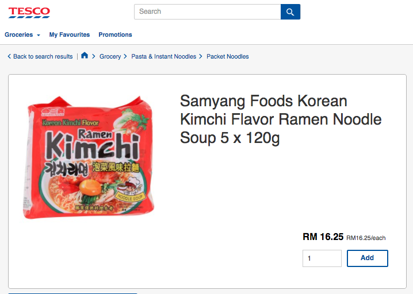413x294 pixels.
Task: Click inside the Search text box
Action: pyautogui.click(x=207, y=11)
